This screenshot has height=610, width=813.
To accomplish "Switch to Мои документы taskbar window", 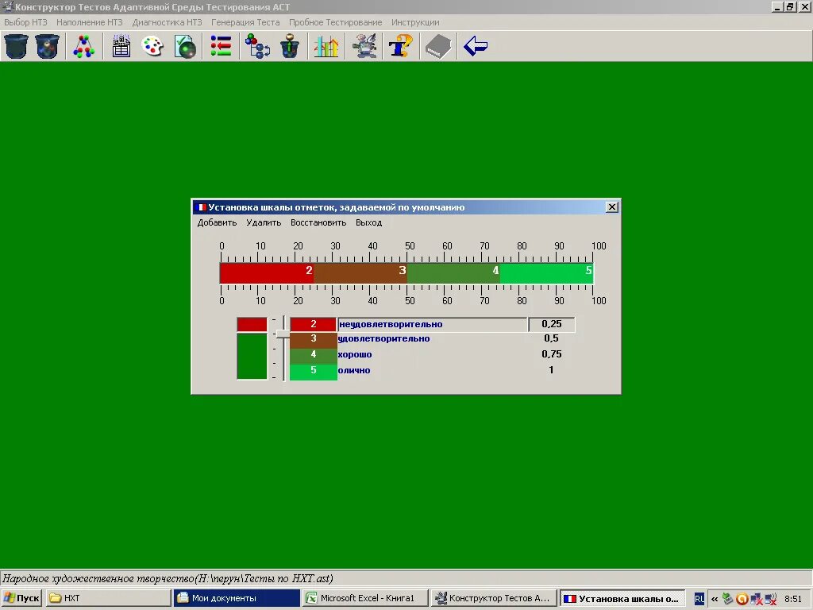I will tap(237, 598).
